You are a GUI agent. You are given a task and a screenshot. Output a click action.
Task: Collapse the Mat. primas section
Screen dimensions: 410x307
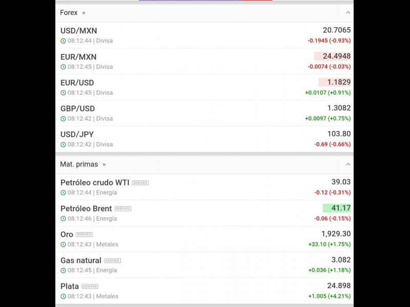[x=348, y=164]
